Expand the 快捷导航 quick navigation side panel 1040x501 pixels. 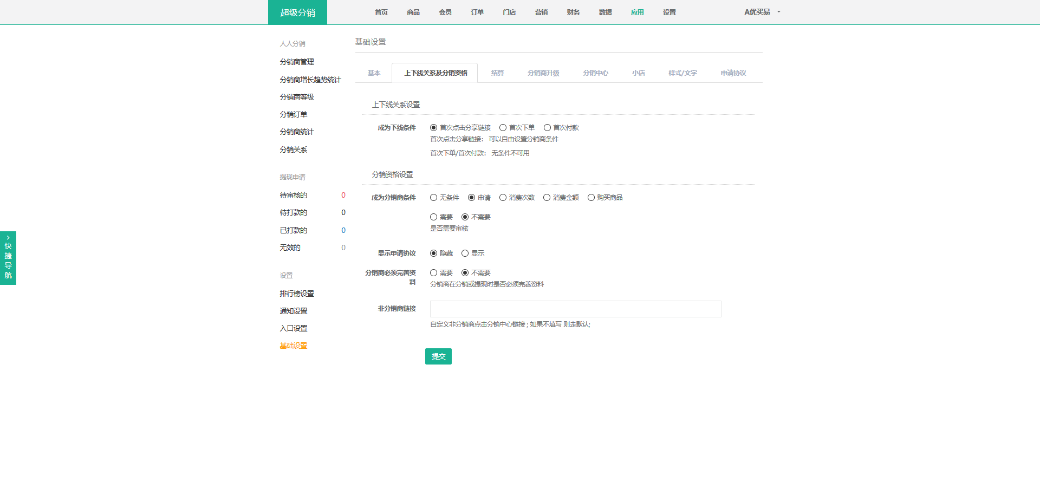pos(8,258)
